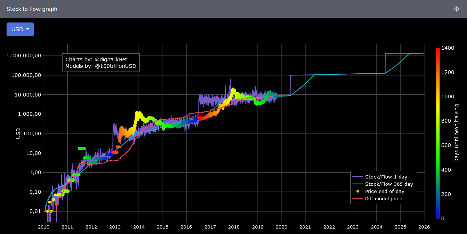Click the Models by @100trillionUSD credit
The height and width of the screenshot is (234, 467).
pos(101,66)
